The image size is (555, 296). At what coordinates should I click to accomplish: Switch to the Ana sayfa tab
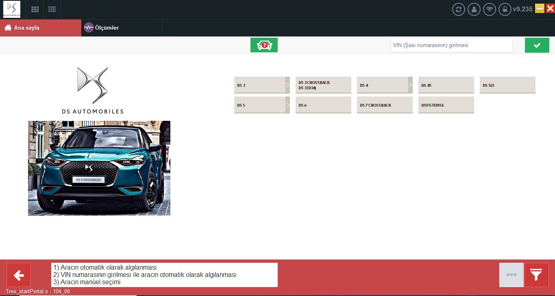click(41, 28)
